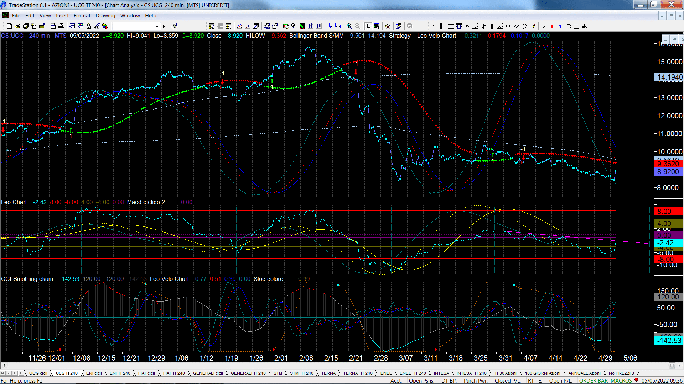684x384 pixels.
Task: Switch to the INTESA tab
Action: click(441, 373)
